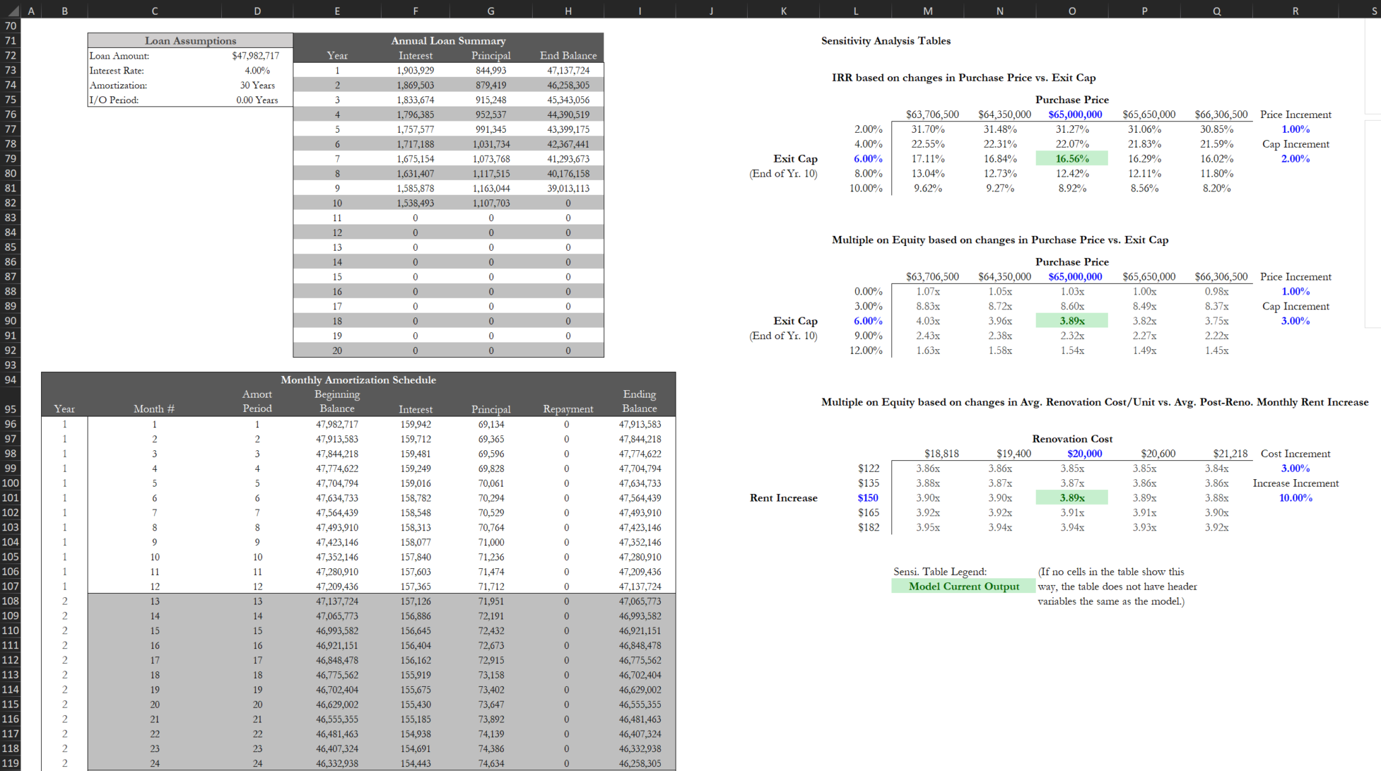Select IRR value 31.70%
This screenshot has height=771, width=1381.
coord(928,129)
